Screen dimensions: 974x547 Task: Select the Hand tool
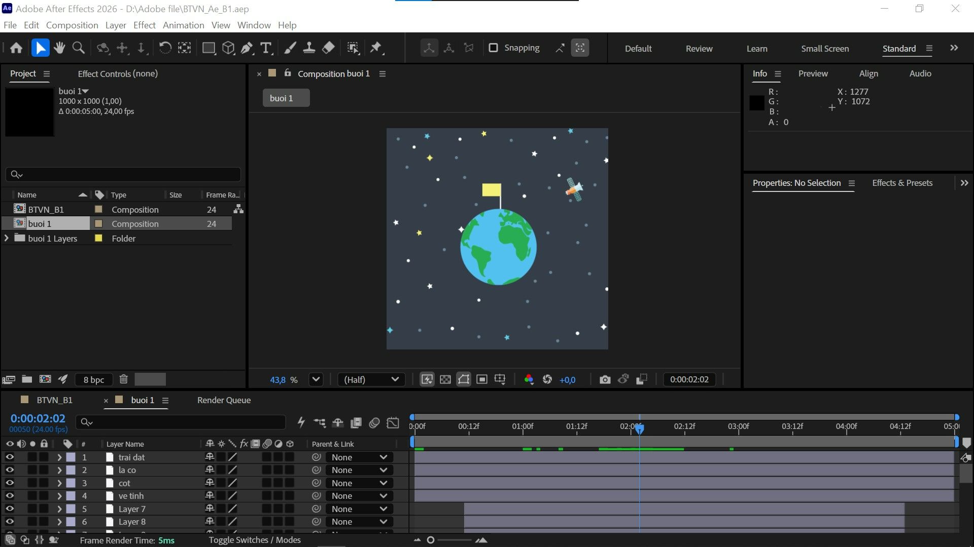click(59, 48)
